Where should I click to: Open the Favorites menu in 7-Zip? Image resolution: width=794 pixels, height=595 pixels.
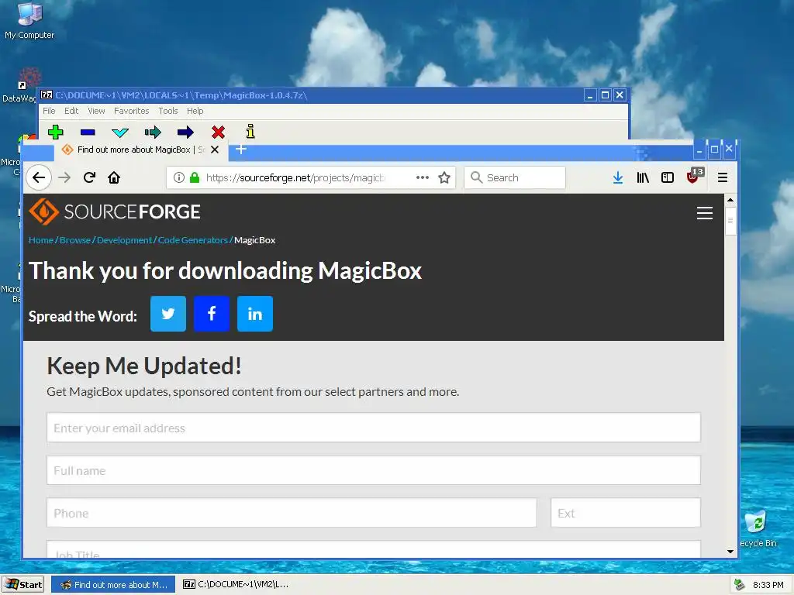[132, 111]
